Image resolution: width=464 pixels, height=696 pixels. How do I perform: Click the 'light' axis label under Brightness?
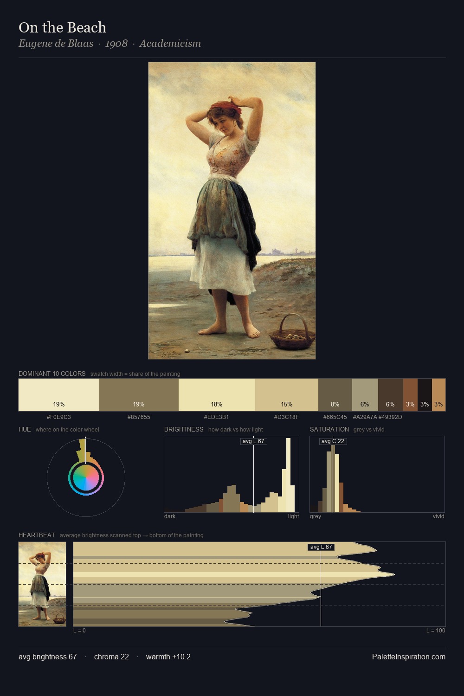(x=294, y=516)
